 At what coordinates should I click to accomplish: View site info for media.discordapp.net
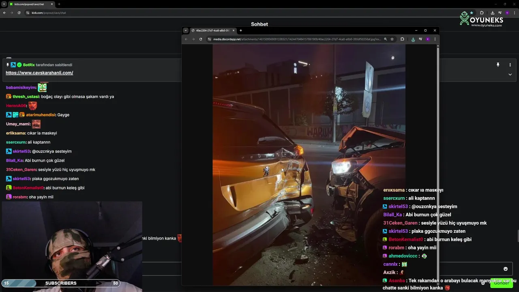pyautogui.click(x=209, y=39)
